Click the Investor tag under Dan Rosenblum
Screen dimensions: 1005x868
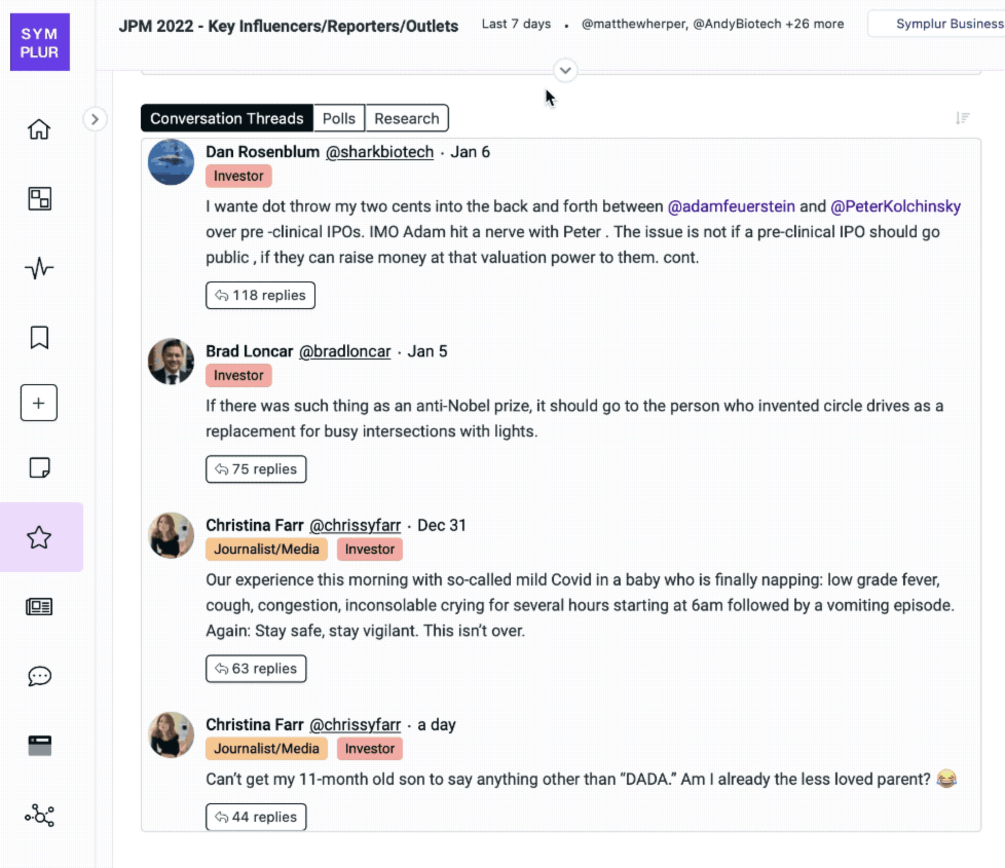tap(238, 176)
